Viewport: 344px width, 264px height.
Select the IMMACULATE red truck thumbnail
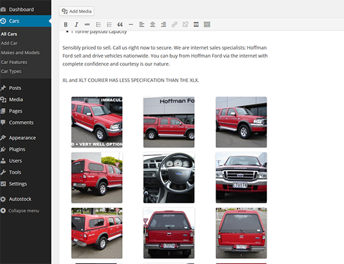(x=97, y=122)
